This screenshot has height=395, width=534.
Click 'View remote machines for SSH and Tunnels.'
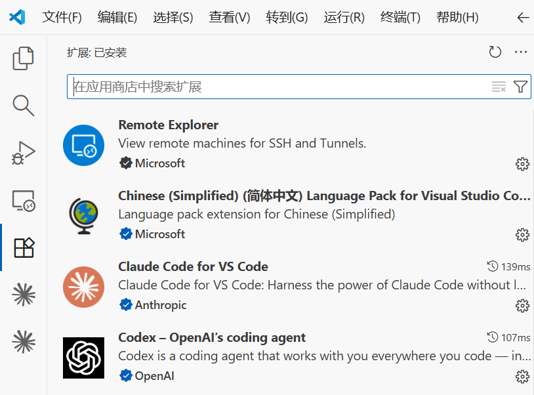242,143
